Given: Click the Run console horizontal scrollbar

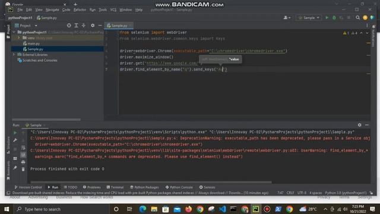Looking at the screenshot, I should pos(151,182).
